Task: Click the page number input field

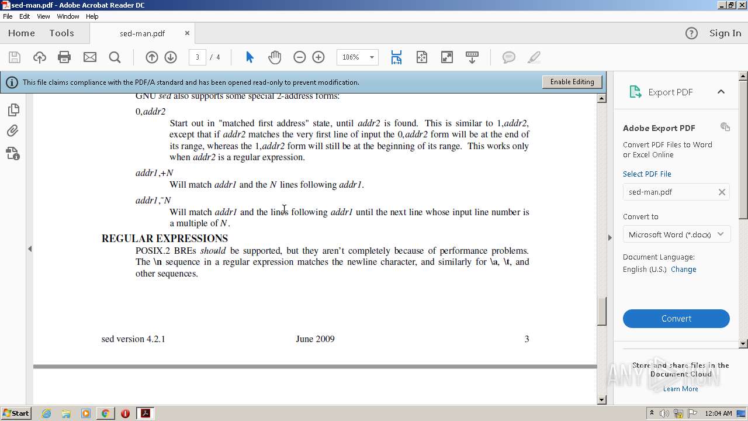Action: tap(198, 57)
